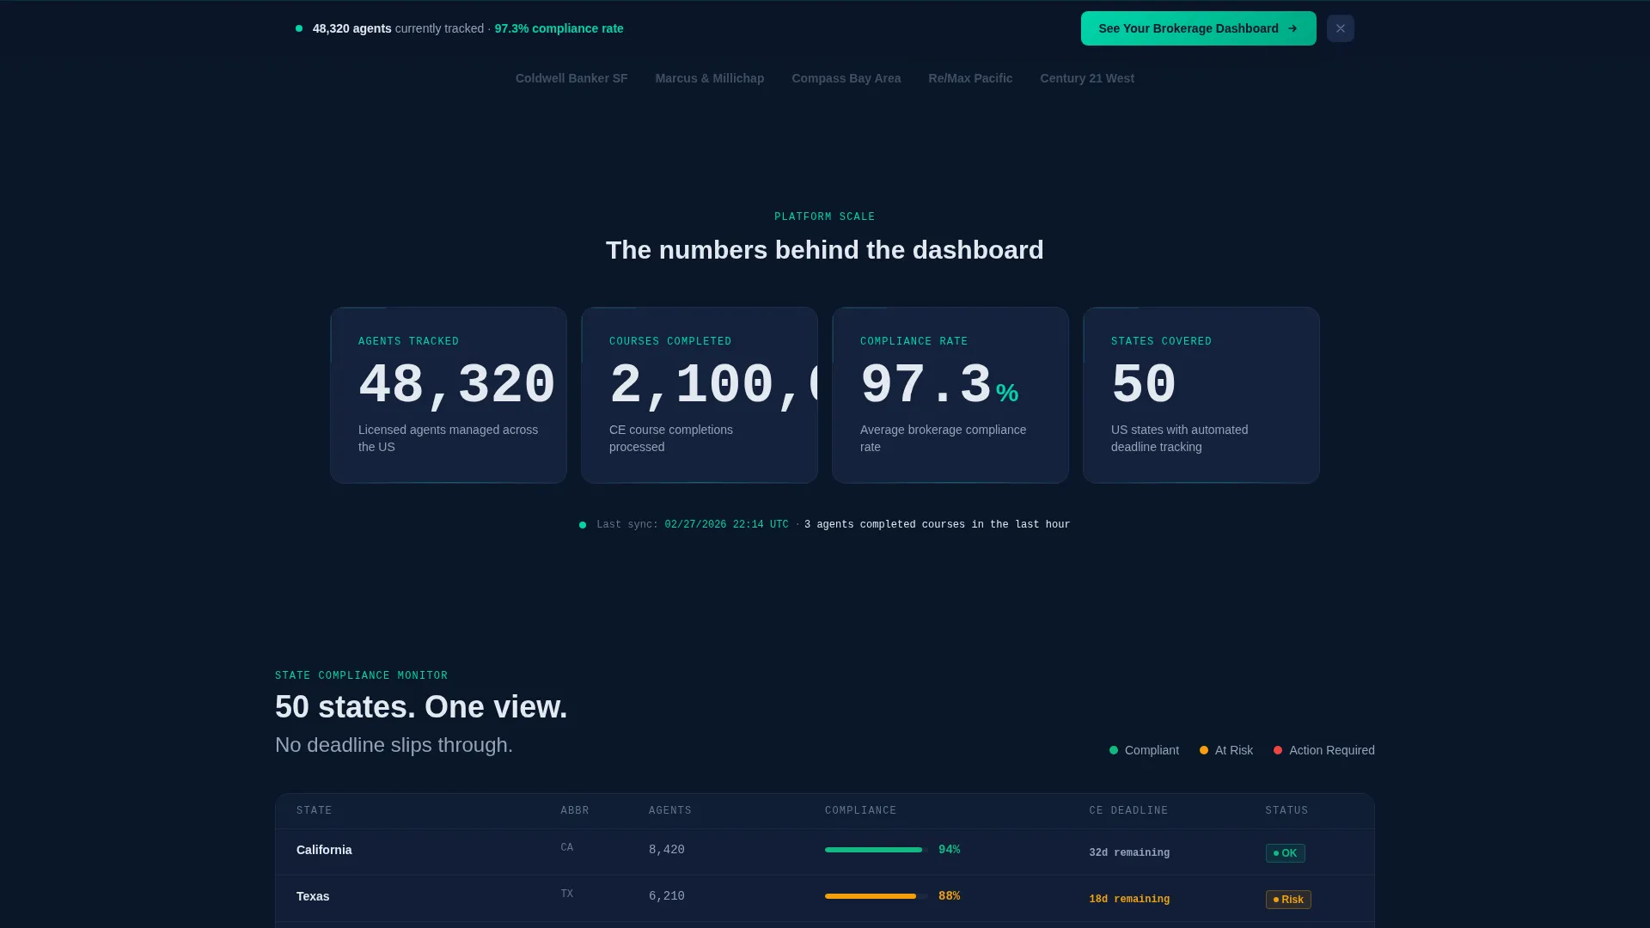Viewport: 1650px width, 928px height.
Task: Click the 97.3% compliance rate banner text
Action: tap(559, 28)
